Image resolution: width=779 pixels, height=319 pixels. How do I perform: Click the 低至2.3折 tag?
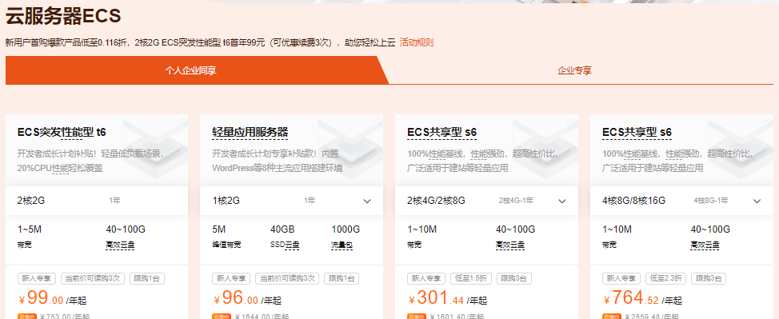click(x=665, y=278)
